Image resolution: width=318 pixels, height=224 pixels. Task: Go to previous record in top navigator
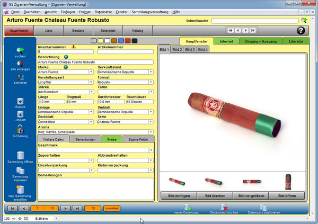tap(238, 30)
